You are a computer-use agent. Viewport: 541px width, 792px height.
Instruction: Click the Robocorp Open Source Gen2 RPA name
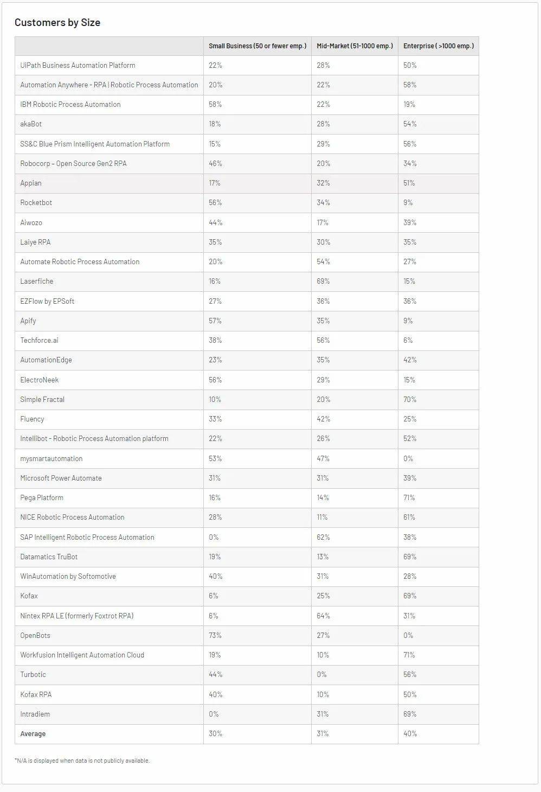[x=73, y=163]
